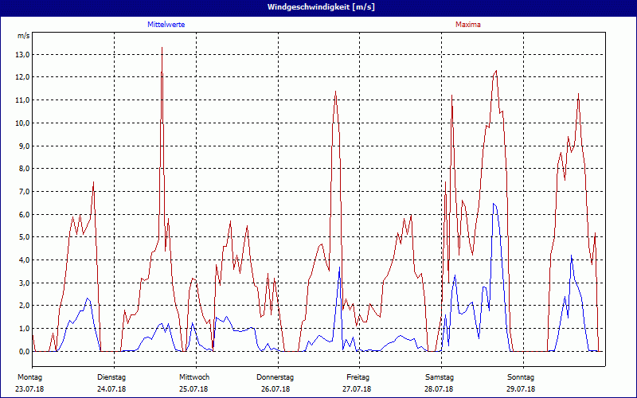Click the m/s unit label on y-axis

point(23,36)
